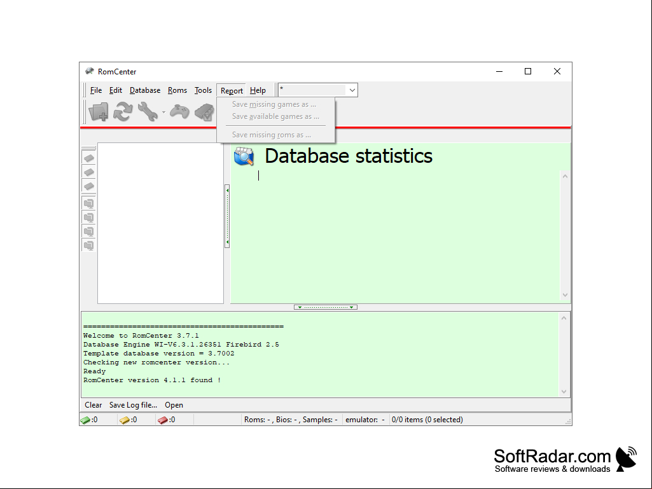The image size is (652, 489).
Task: Click the Open button below the log
Action: point(174,405)
